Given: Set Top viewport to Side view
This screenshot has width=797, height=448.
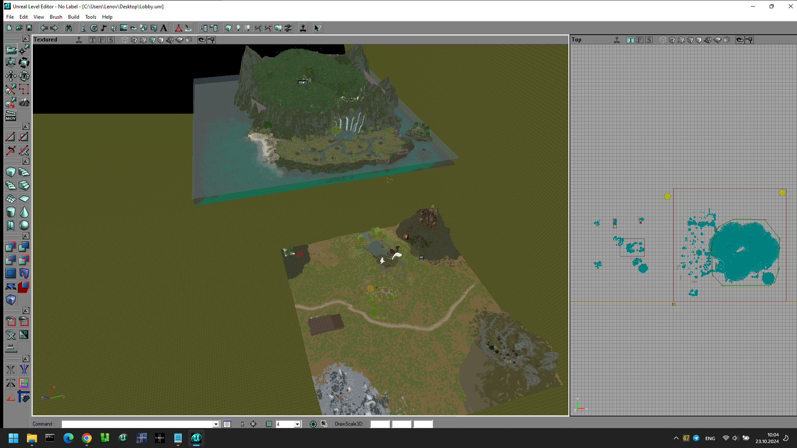Looking at the screenshot, I should [x=649, y=40].
